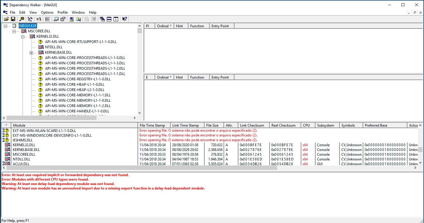Click the warning 'At least one delay-load dependency module was not found'
The image size is (424, 223).
[58, 184]
